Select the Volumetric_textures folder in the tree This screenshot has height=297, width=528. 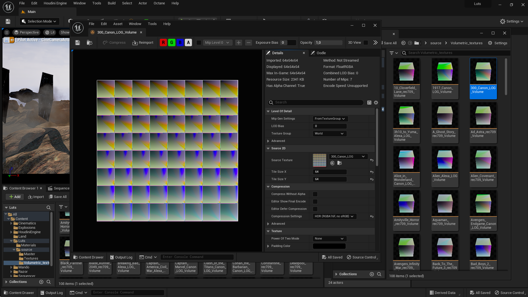[36, 263]
